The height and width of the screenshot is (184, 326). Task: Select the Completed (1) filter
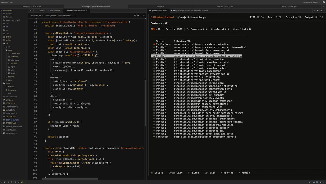220,29
